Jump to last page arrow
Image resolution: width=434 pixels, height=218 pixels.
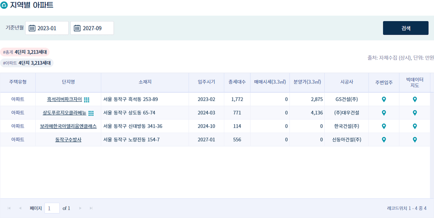[x=91, y=208]
